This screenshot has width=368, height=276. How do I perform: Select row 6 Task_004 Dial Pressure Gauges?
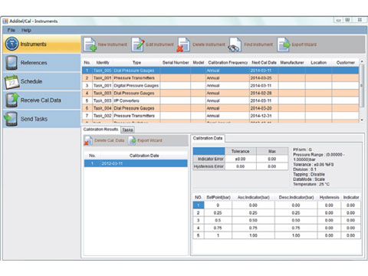click(220, 108)
